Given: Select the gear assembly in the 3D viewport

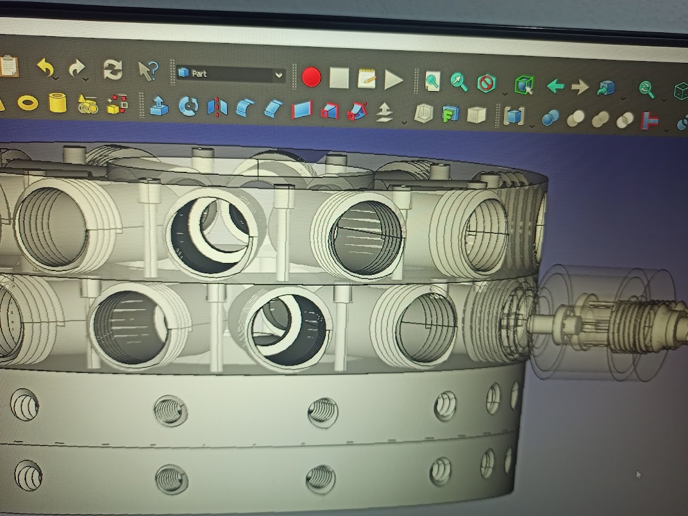Looking at the screenshot, I should tap(600, 324).
